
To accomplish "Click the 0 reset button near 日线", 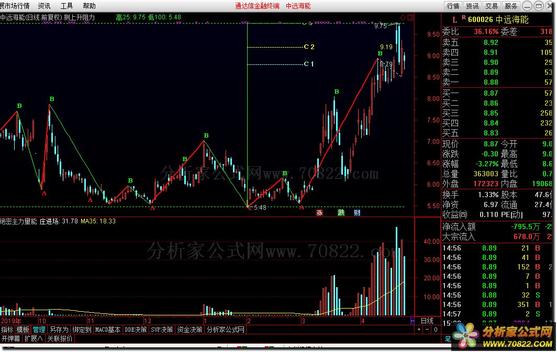I will tap(436, 330).
